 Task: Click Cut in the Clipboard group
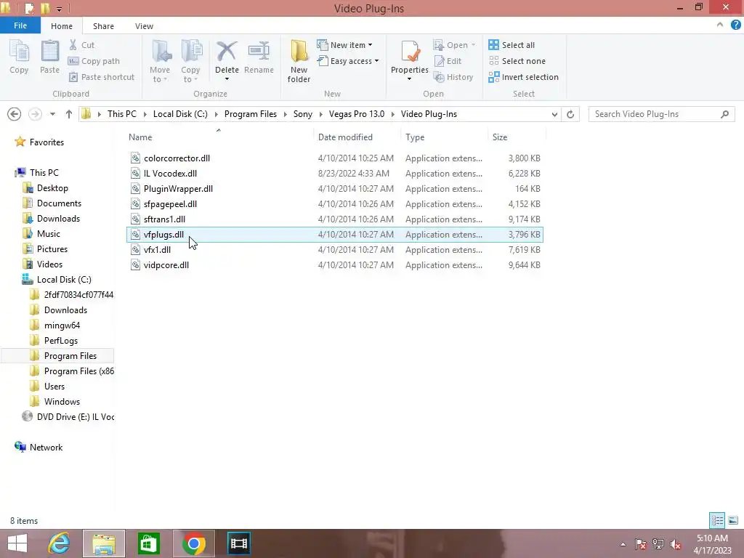coord(81,45)
